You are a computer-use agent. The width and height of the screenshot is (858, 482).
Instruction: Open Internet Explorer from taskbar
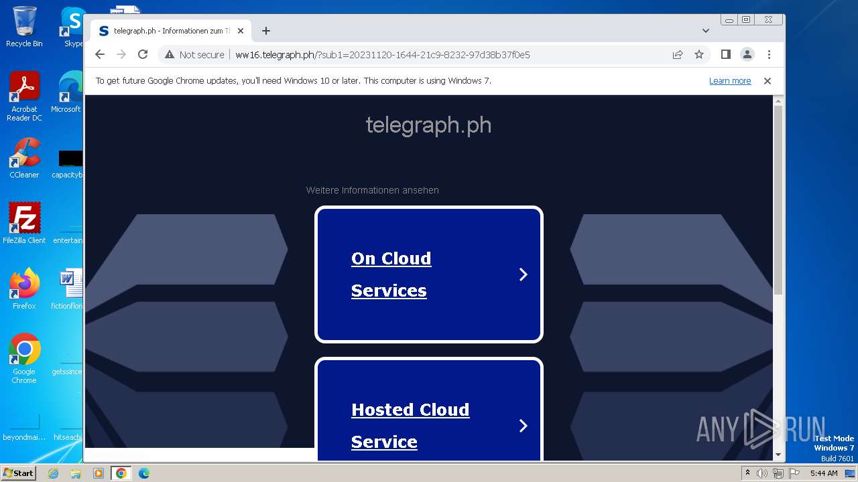click(x=54, y=473)
